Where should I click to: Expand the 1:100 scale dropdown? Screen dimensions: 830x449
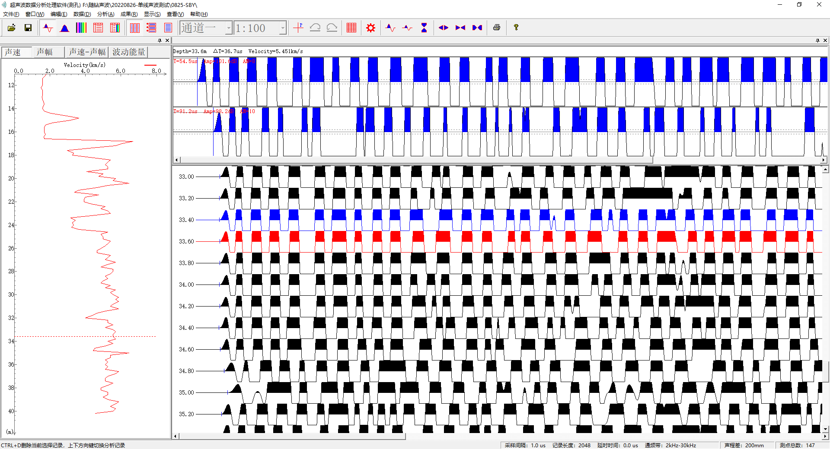click(283, 28)
